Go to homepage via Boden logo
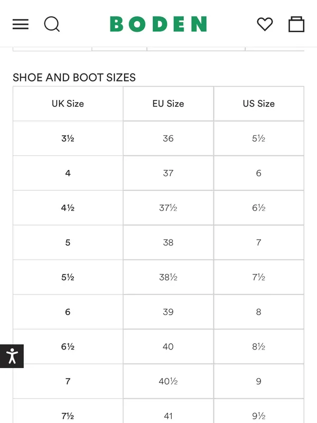The width and height of the screenshot is (317, 423). [x=158, y=24]
